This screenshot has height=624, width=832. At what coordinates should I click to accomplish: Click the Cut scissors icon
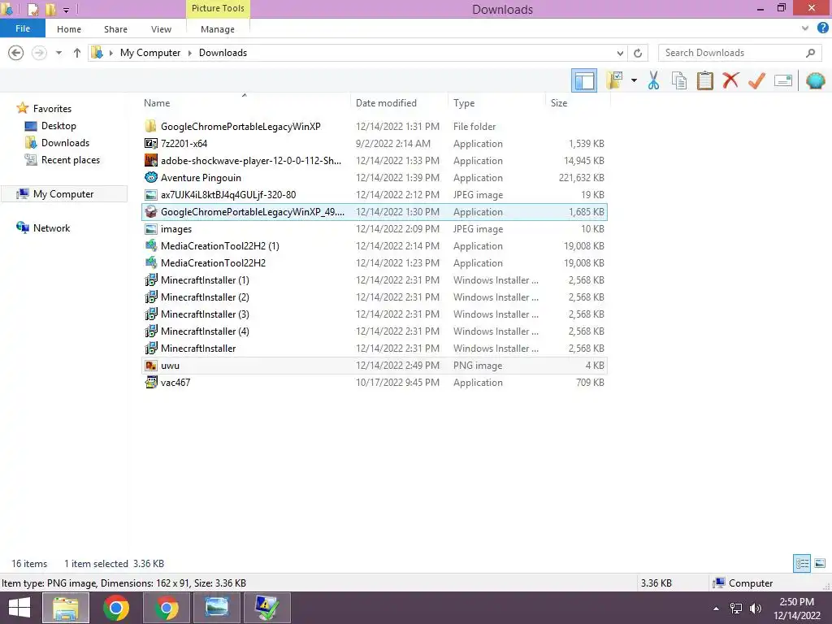coord(653,80)
